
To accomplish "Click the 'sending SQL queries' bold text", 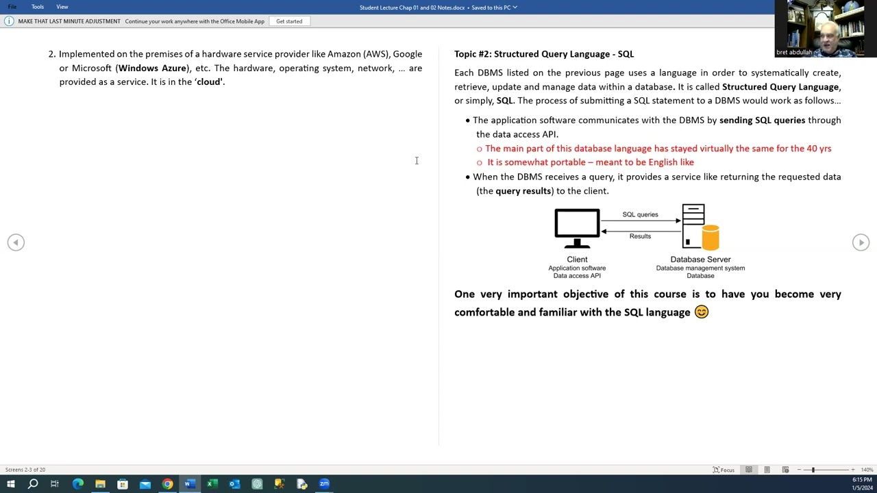I will point(762,121).
